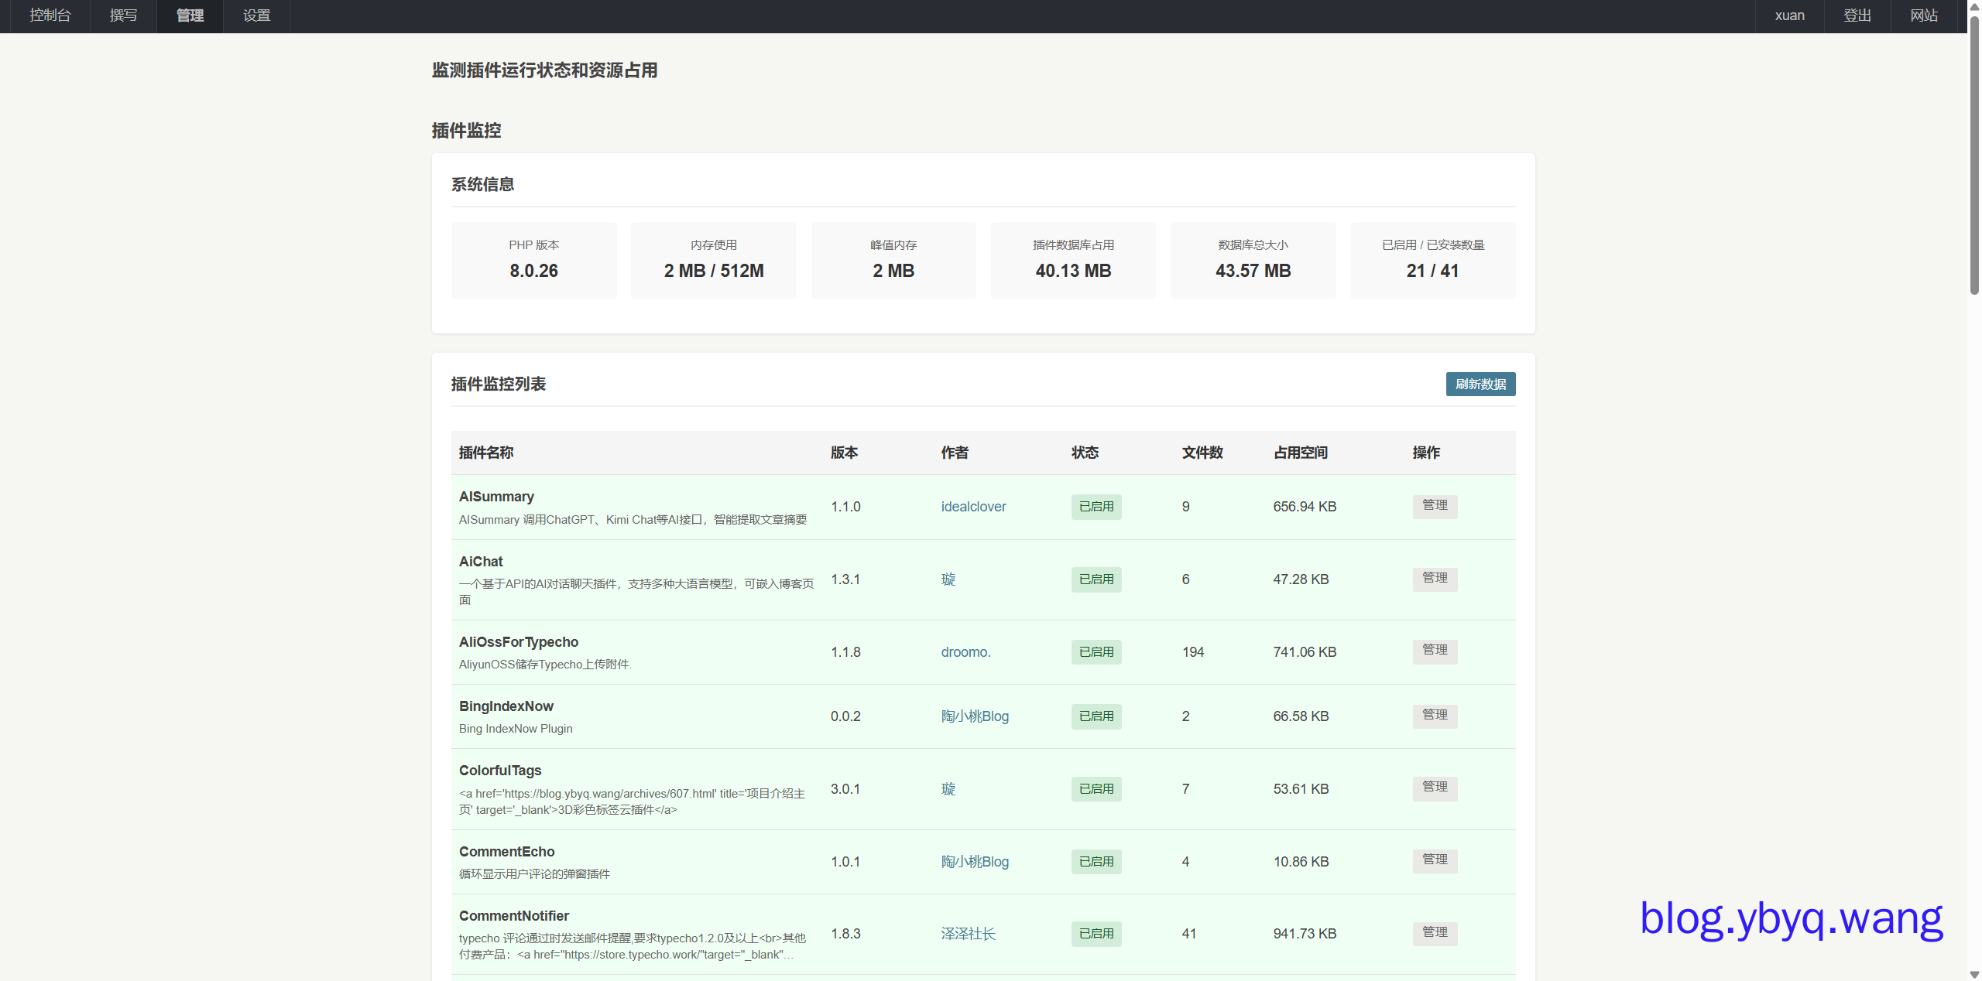Click the 已启用 status badge for ColorfulTags
1982x981 pixels.
[x=1096, y=789]
